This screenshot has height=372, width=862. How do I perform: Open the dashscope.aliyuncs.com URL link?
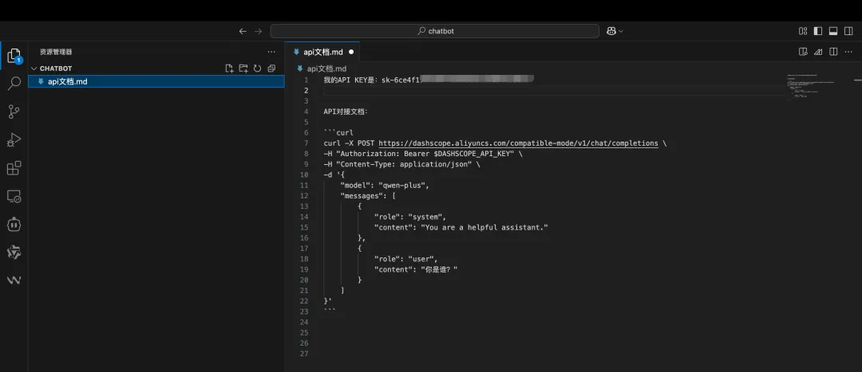coord(519,143)
